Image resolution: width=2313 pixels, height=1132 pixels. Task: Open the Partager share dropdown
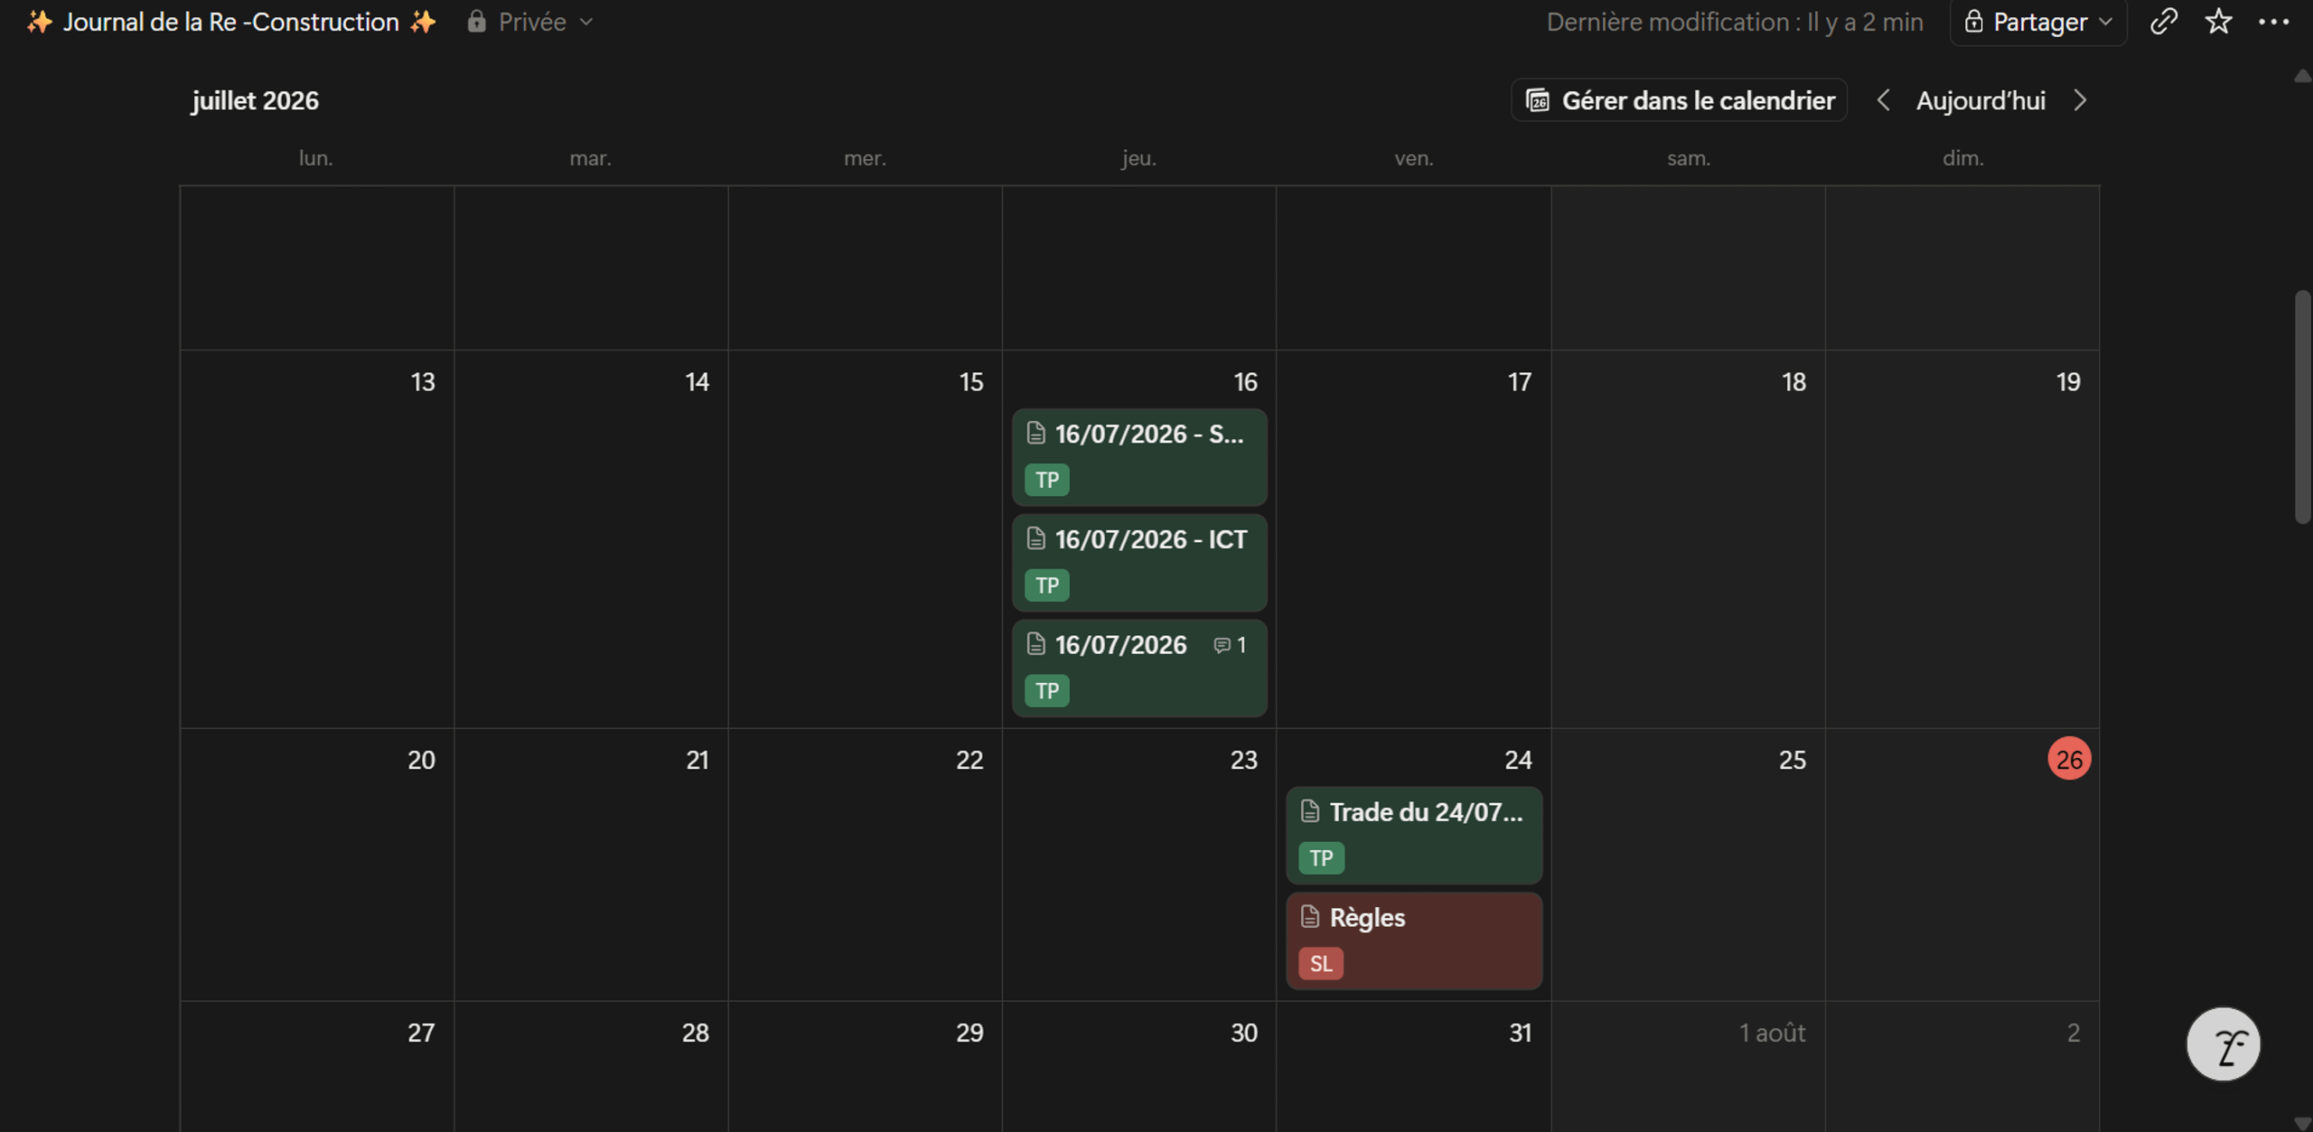click(2038, 22)
